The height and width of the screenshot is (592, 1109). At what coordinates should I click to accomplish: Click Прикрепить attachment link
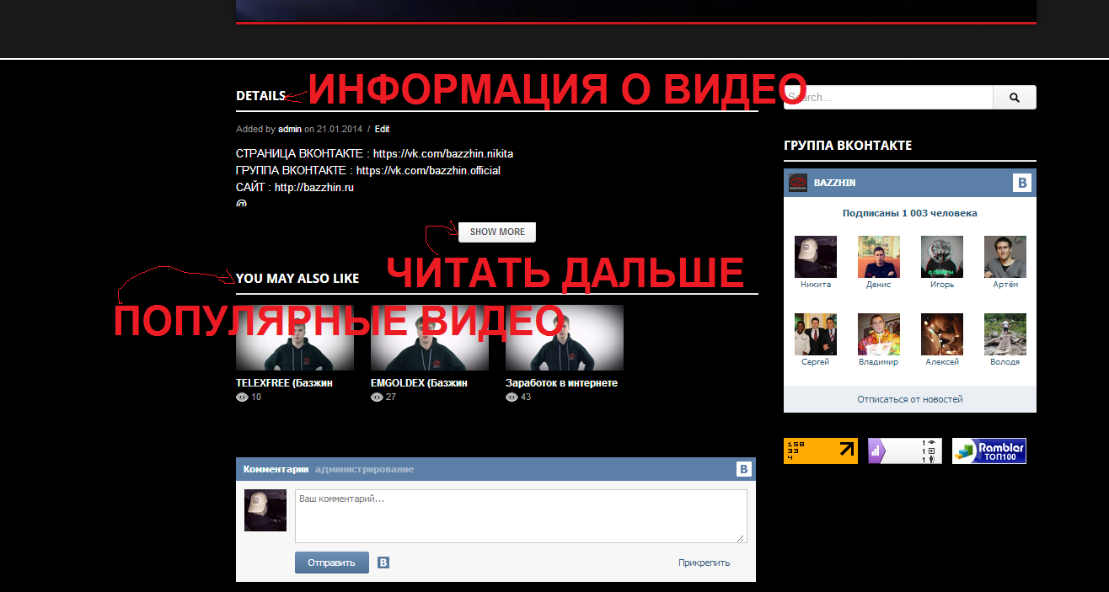point(704,563)
